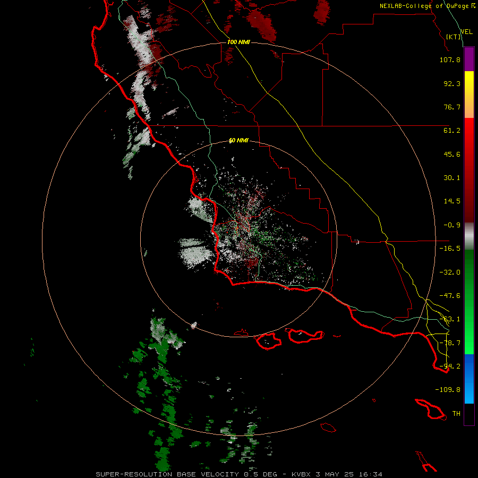
Task: Click the 50 NMI range ring label
Action: pos(238,141)
